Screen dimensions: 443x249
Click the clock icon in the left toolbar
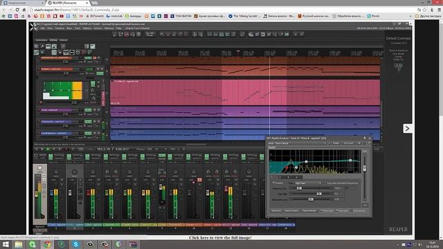point(78,53)
